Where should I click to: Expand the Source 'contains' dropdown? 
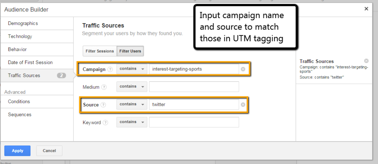click(131, 105)
